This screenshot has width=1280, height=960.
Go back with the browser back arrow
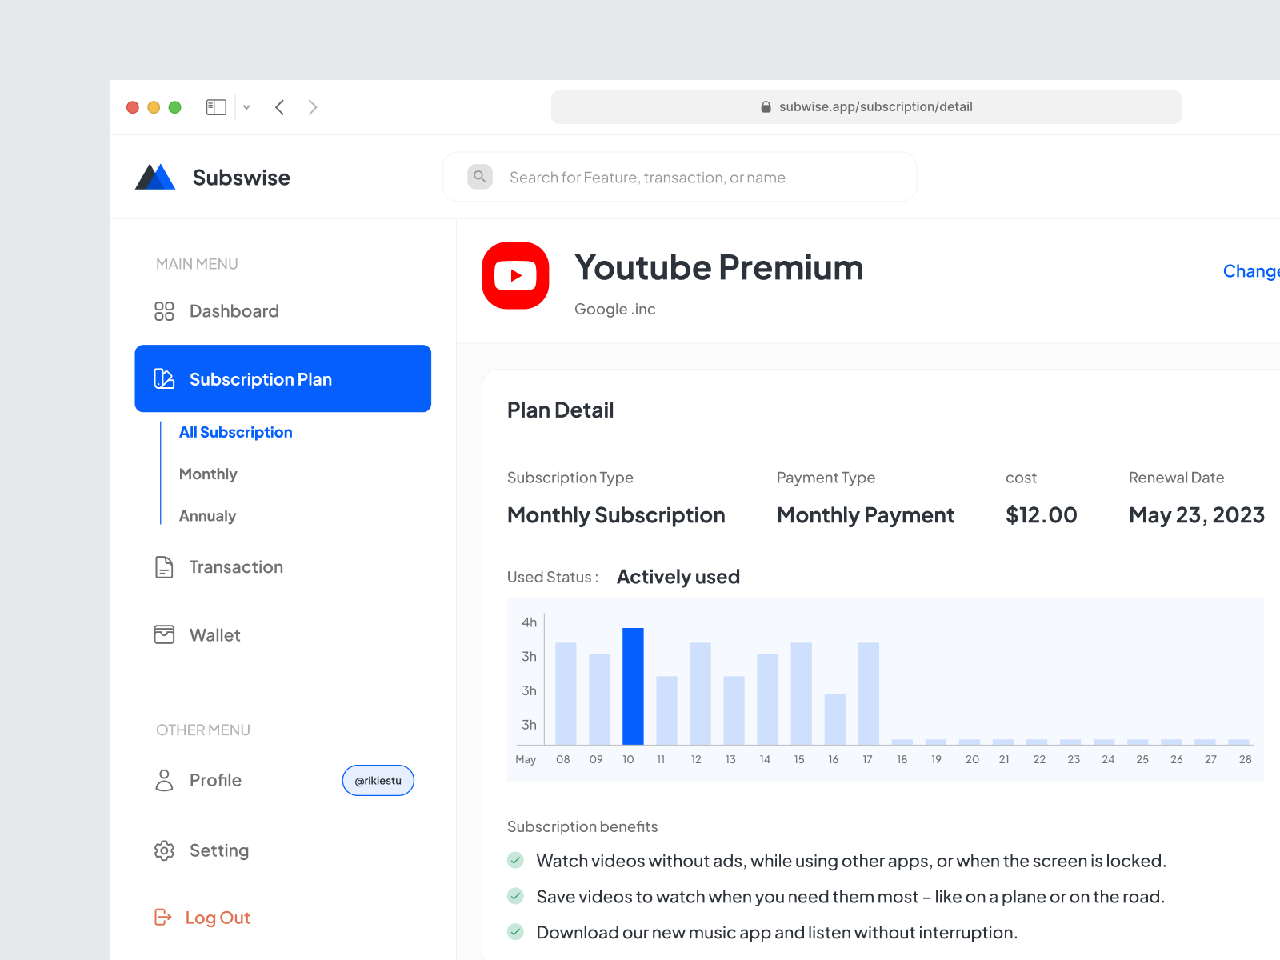pos(280,107)
